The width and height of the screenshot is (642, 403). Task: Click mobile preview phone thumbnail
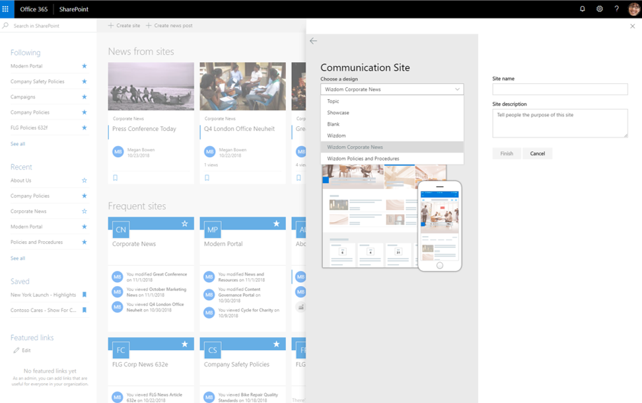440,226
